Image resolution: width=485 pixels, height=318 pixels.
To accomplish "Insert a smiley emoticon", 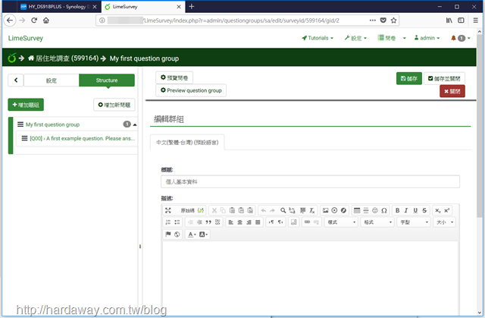I will 375,210.
